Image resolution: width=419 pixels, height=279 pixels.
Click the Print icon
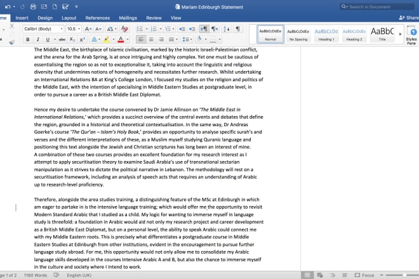point(33,7)
